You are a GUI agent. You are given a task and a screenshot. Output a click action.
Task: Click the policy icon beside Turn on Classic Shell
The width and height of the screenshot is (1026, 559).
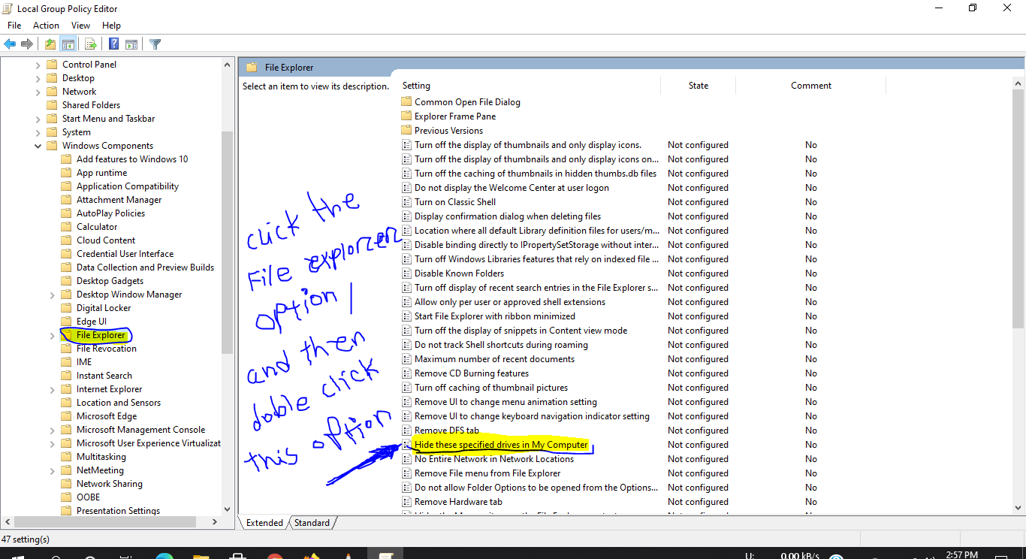coord(406,201)
